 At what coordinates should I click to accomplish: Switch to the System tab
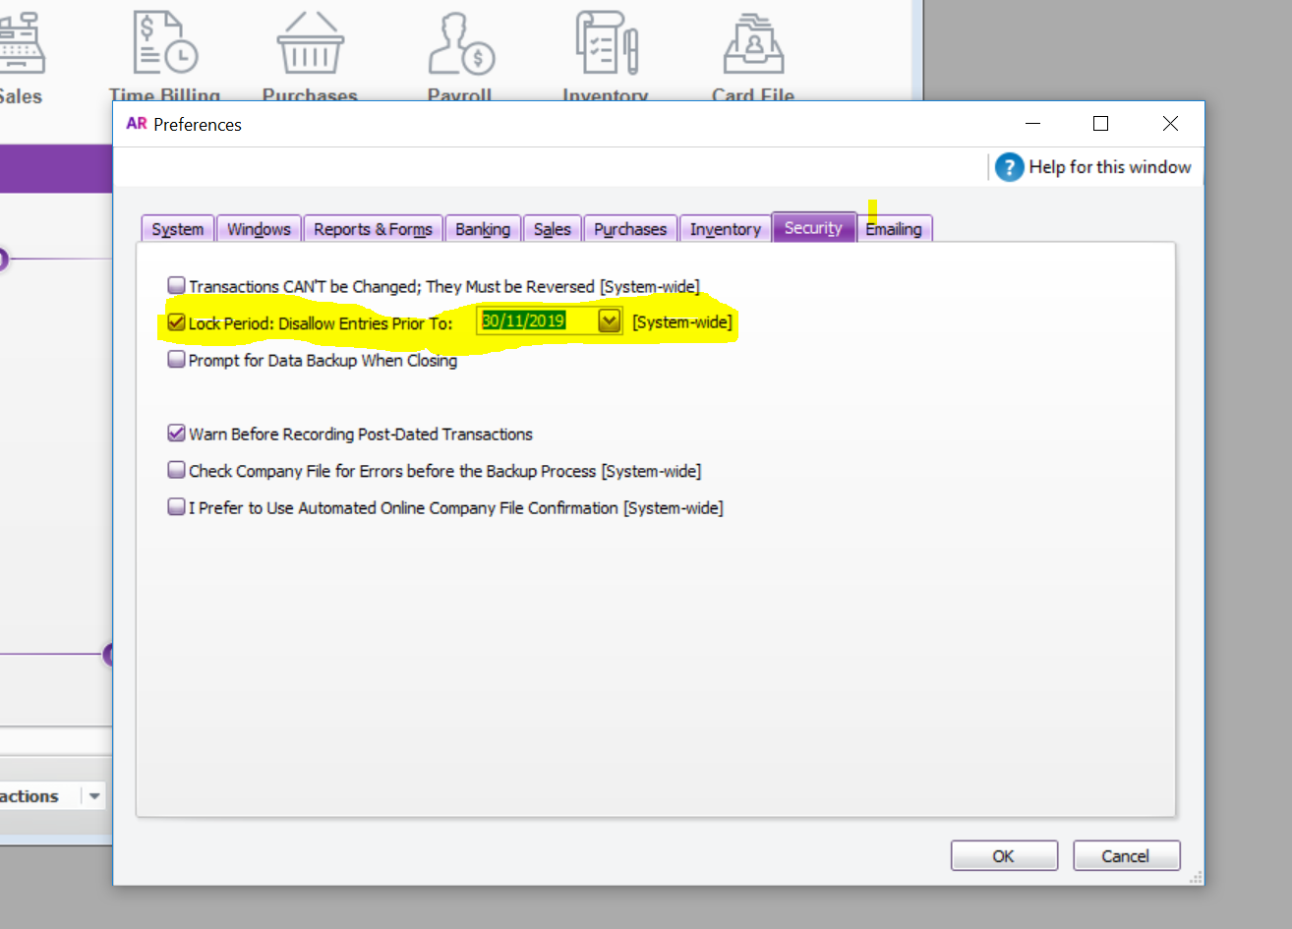coord(177,229)
